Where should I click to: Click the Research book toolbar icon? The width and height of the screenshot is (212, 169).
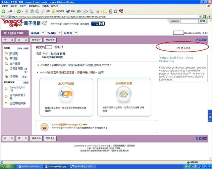pos(115,11)
